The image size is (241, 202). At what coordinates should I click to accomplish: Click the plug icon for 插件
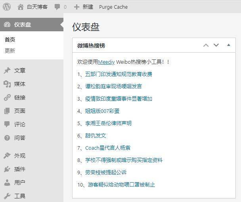pyautogui.click(x=7, y=169)
